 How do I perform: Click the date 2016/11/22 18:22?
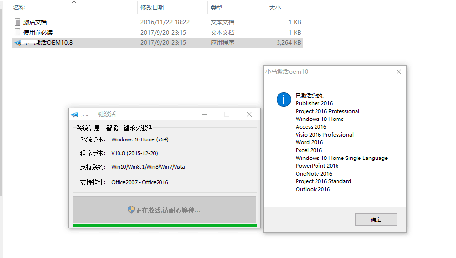(x=165, y=22)
